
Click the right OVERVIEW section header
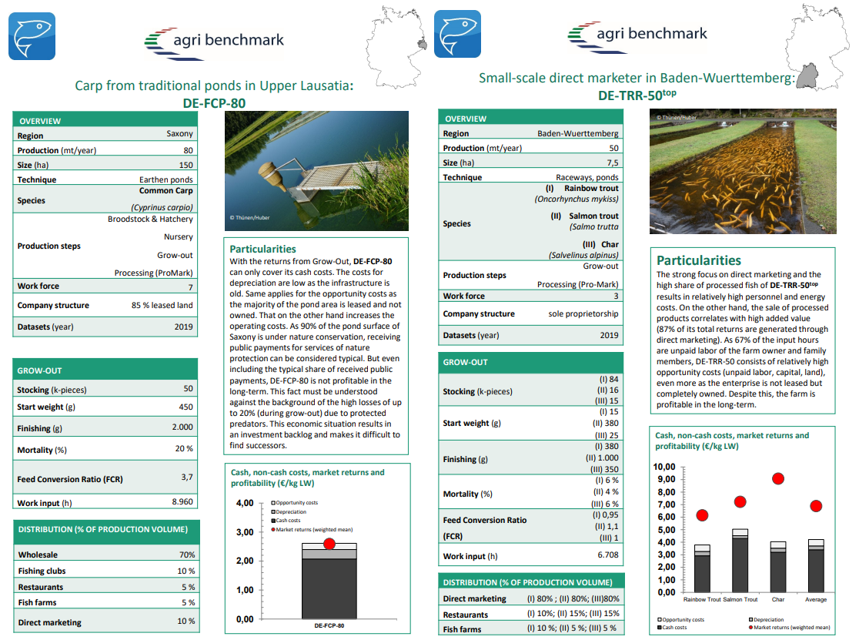pos(531,119)
